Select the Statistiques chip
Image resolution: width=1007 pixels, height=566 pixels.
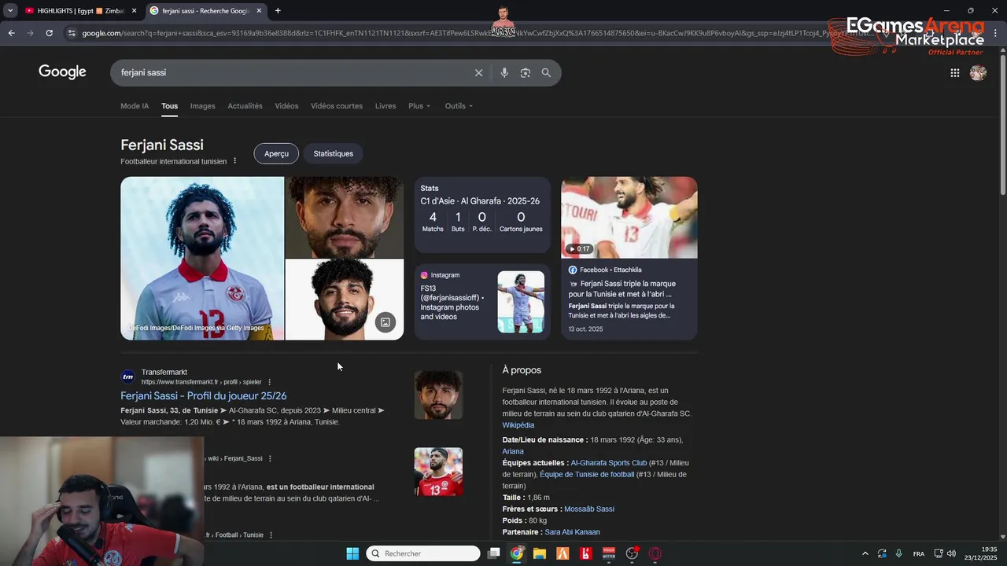(x=334, y=153)
